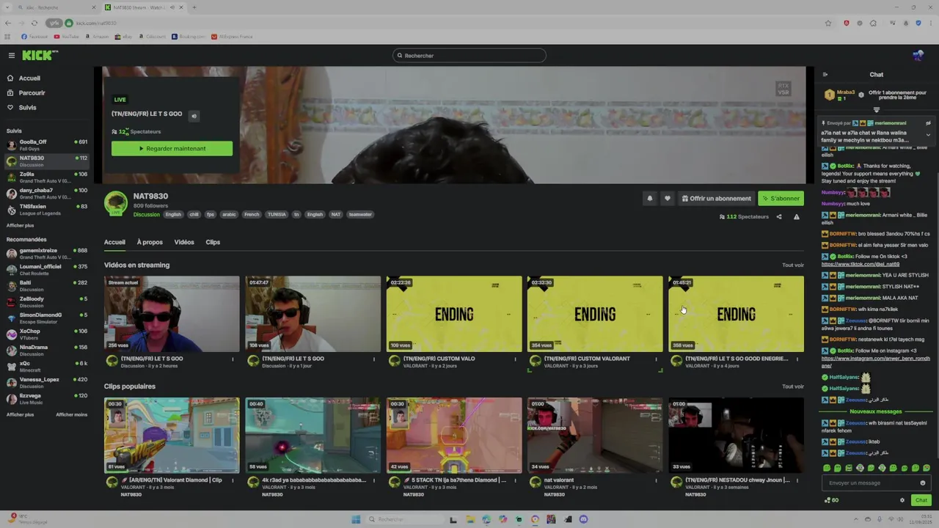Open the hamburger sidebar menu
This screenshot has width=939, height=528.
11,56
